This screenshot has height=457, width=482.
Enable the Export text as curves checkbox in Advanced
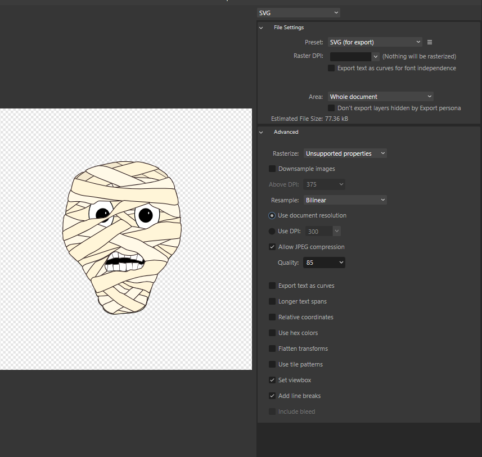(x=272, y=286)
